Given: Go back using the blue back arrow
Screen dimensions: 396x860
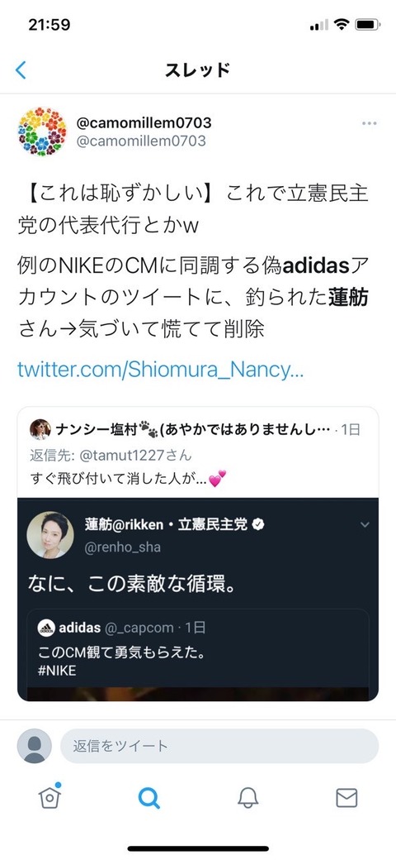Looking at the screenshot, I should [x=21, y=69].
